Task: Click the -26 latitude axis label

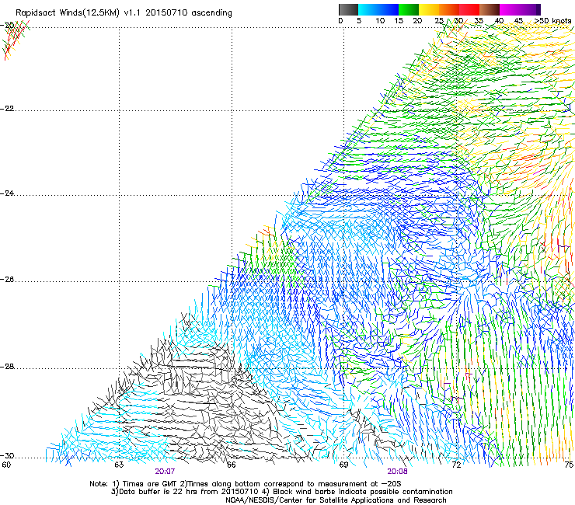Action: pyautogui.click(x=7, y=280)
